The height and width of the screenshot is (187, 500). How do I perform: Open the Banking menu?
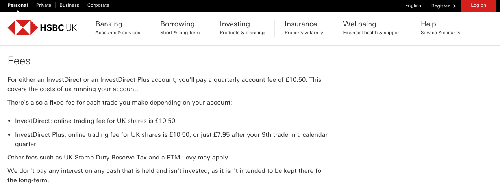pos(118,28)
